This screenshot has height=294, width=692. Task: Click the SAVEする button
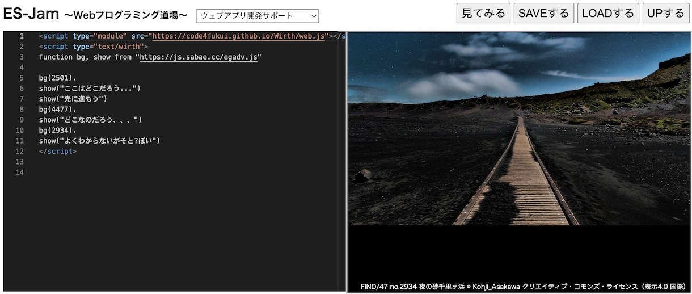point(543,13)
